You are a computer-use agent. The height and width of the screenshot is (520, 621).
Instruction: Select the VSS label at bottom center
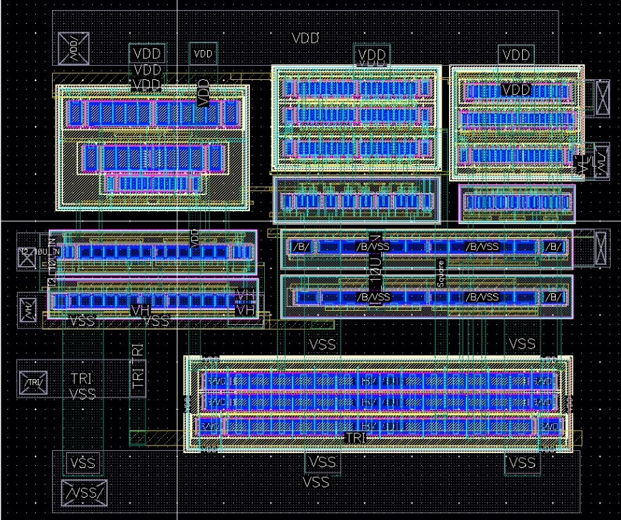316,482
